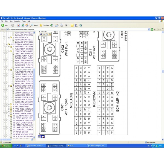Expand the 8. RADIATOR COOLING node

click(x=9, y=111)
